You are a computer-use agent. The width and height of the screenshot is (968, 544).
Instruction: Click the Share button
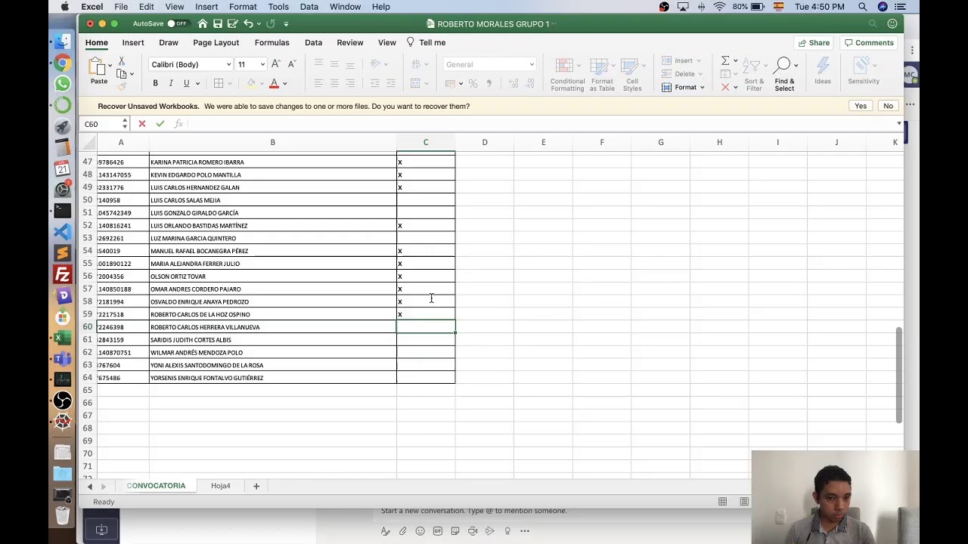pos(813,43)
